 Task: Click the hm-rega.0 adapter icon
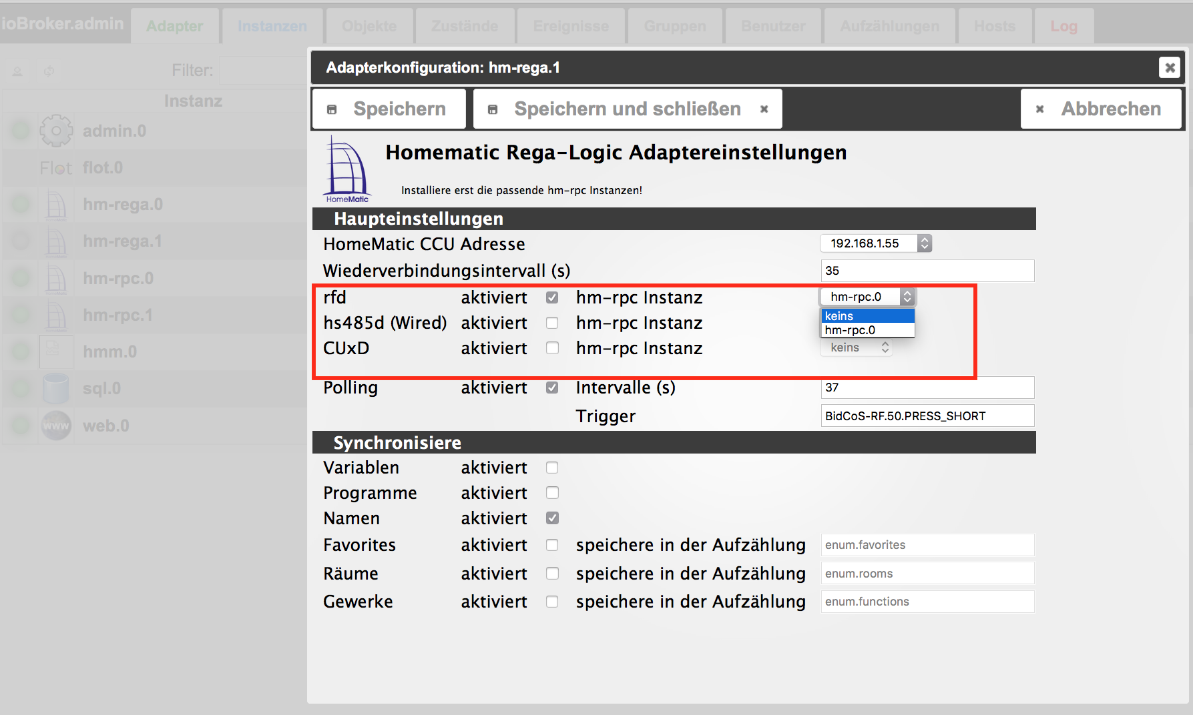pyautogui.click(x=56, y=204)
